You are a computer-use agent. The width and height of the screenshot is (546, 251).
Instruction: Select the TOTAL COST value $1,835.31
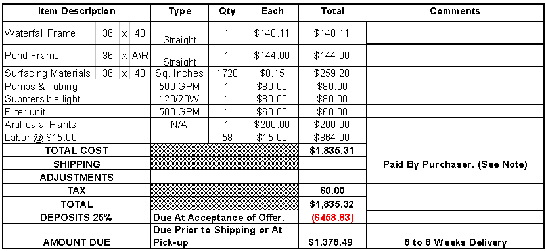pyautogui.click(x=332, y=150)
